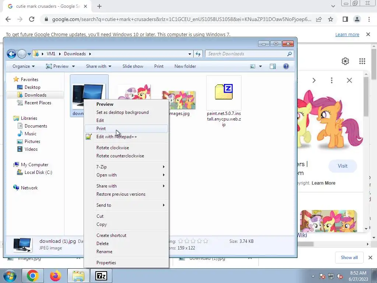Screen dimensions: 377x283
Task: Choose Set as desktop background
Action: pos(127,112)
